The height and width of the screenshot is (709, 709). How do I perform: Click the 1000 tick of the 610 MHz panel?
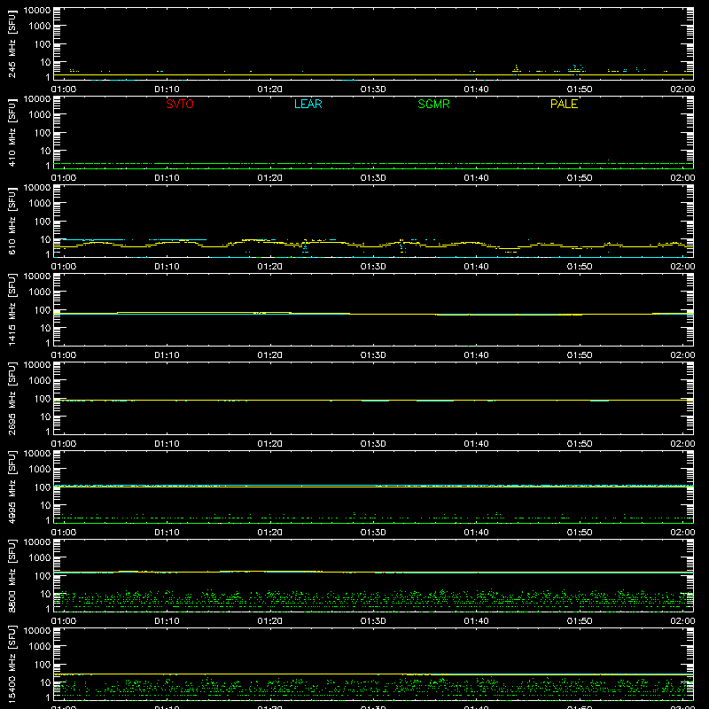40,204
